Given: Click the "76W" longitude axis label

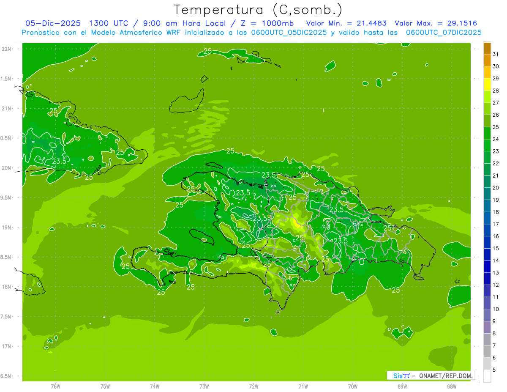Looking at the screenshot, I should coord(55,387).
